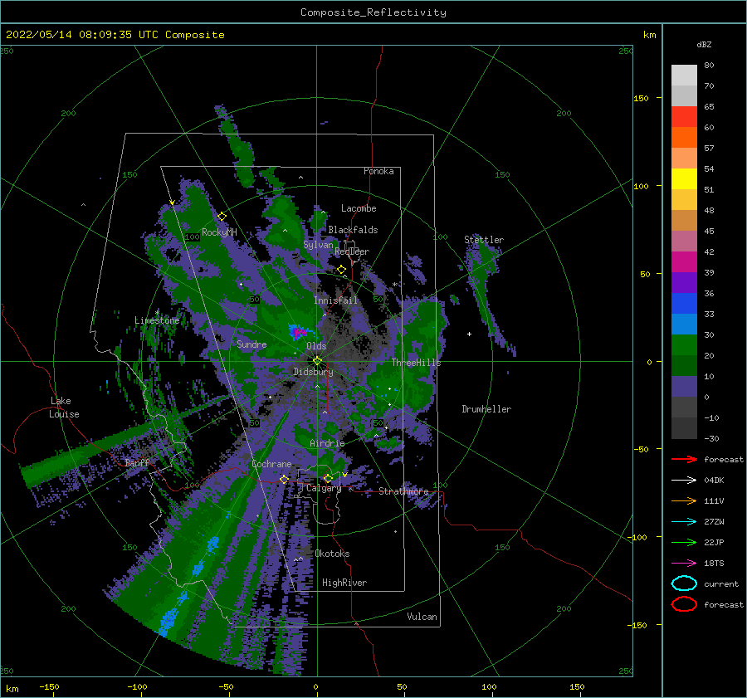Click the Strathmore town label

click(x=403, y=491)
